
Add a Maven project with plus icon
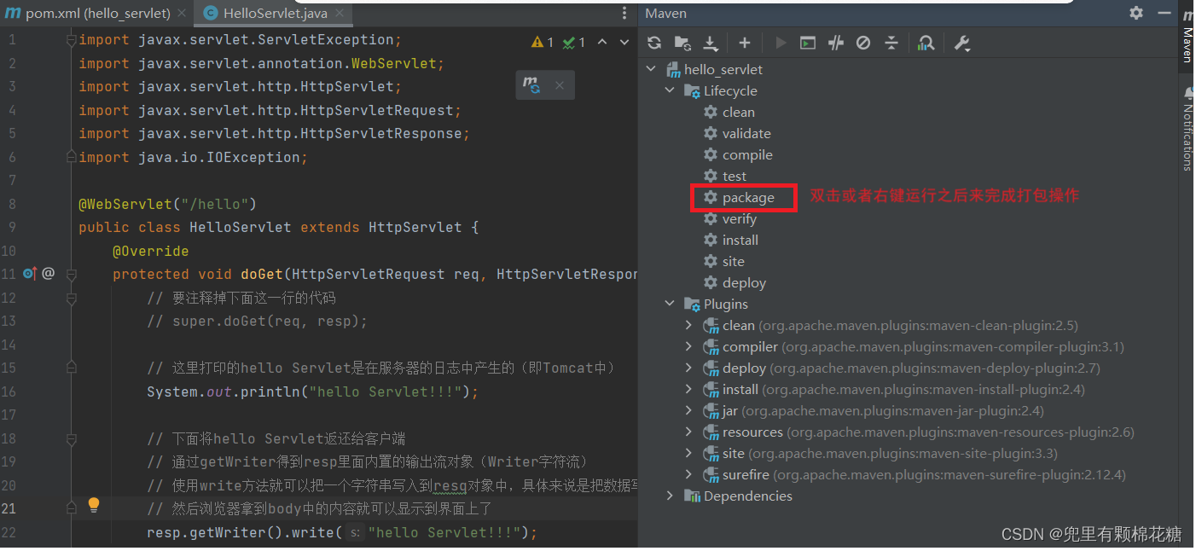coord(745,43)
